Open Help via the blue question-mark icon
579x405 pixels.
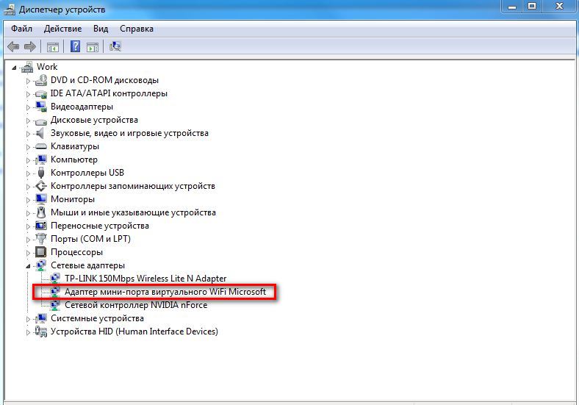pos(75,47)
